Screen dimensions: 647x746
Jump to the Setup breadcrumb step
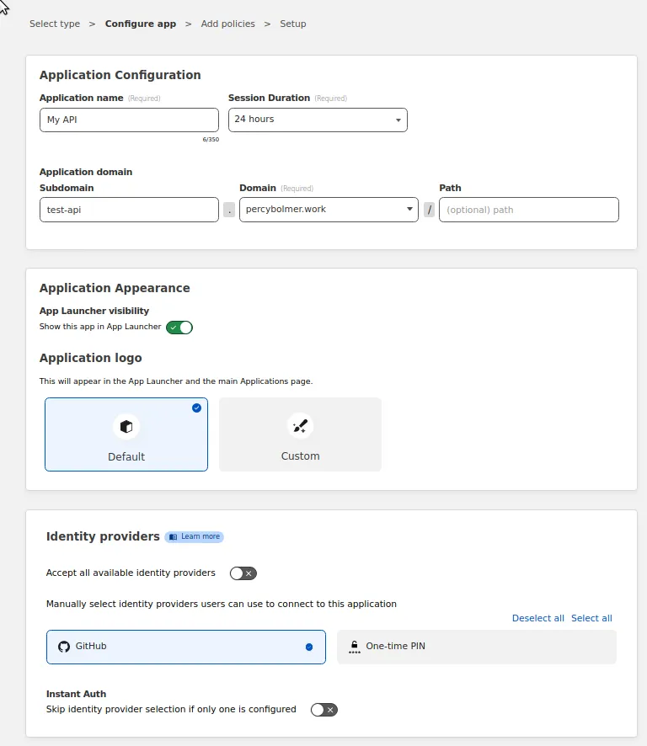coord(292,24)
